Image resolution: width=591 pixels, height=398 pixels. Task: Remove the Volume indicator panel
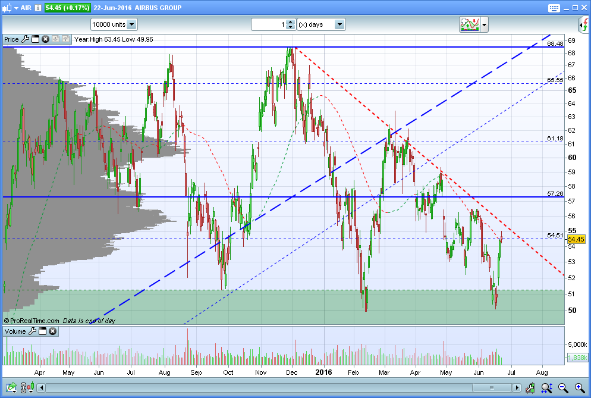tap(53, 331)
